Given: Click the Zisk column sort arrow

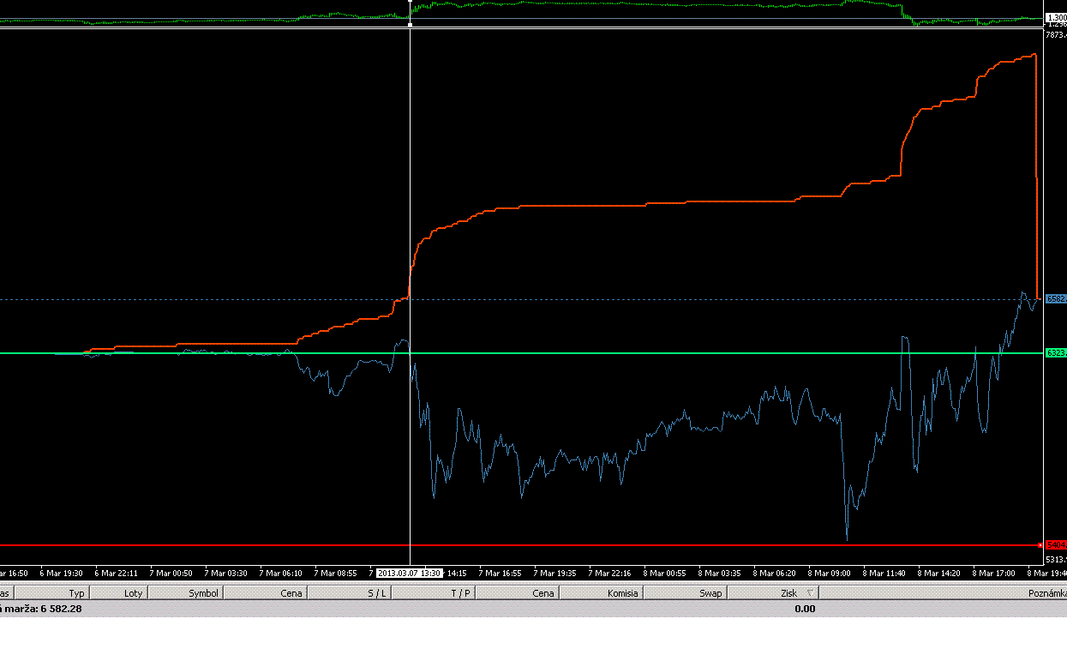Looking at the screenshot, I should pyautogui.click(x=810, y=593).
